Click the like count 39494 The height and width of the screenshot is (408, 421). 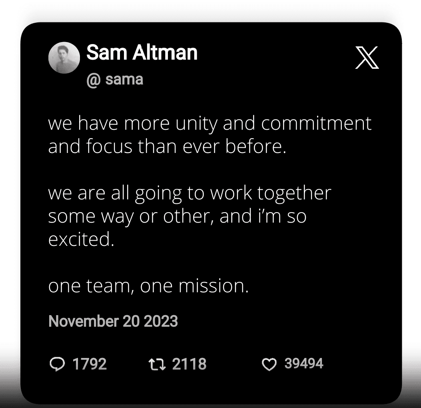(x=303, y=364)
